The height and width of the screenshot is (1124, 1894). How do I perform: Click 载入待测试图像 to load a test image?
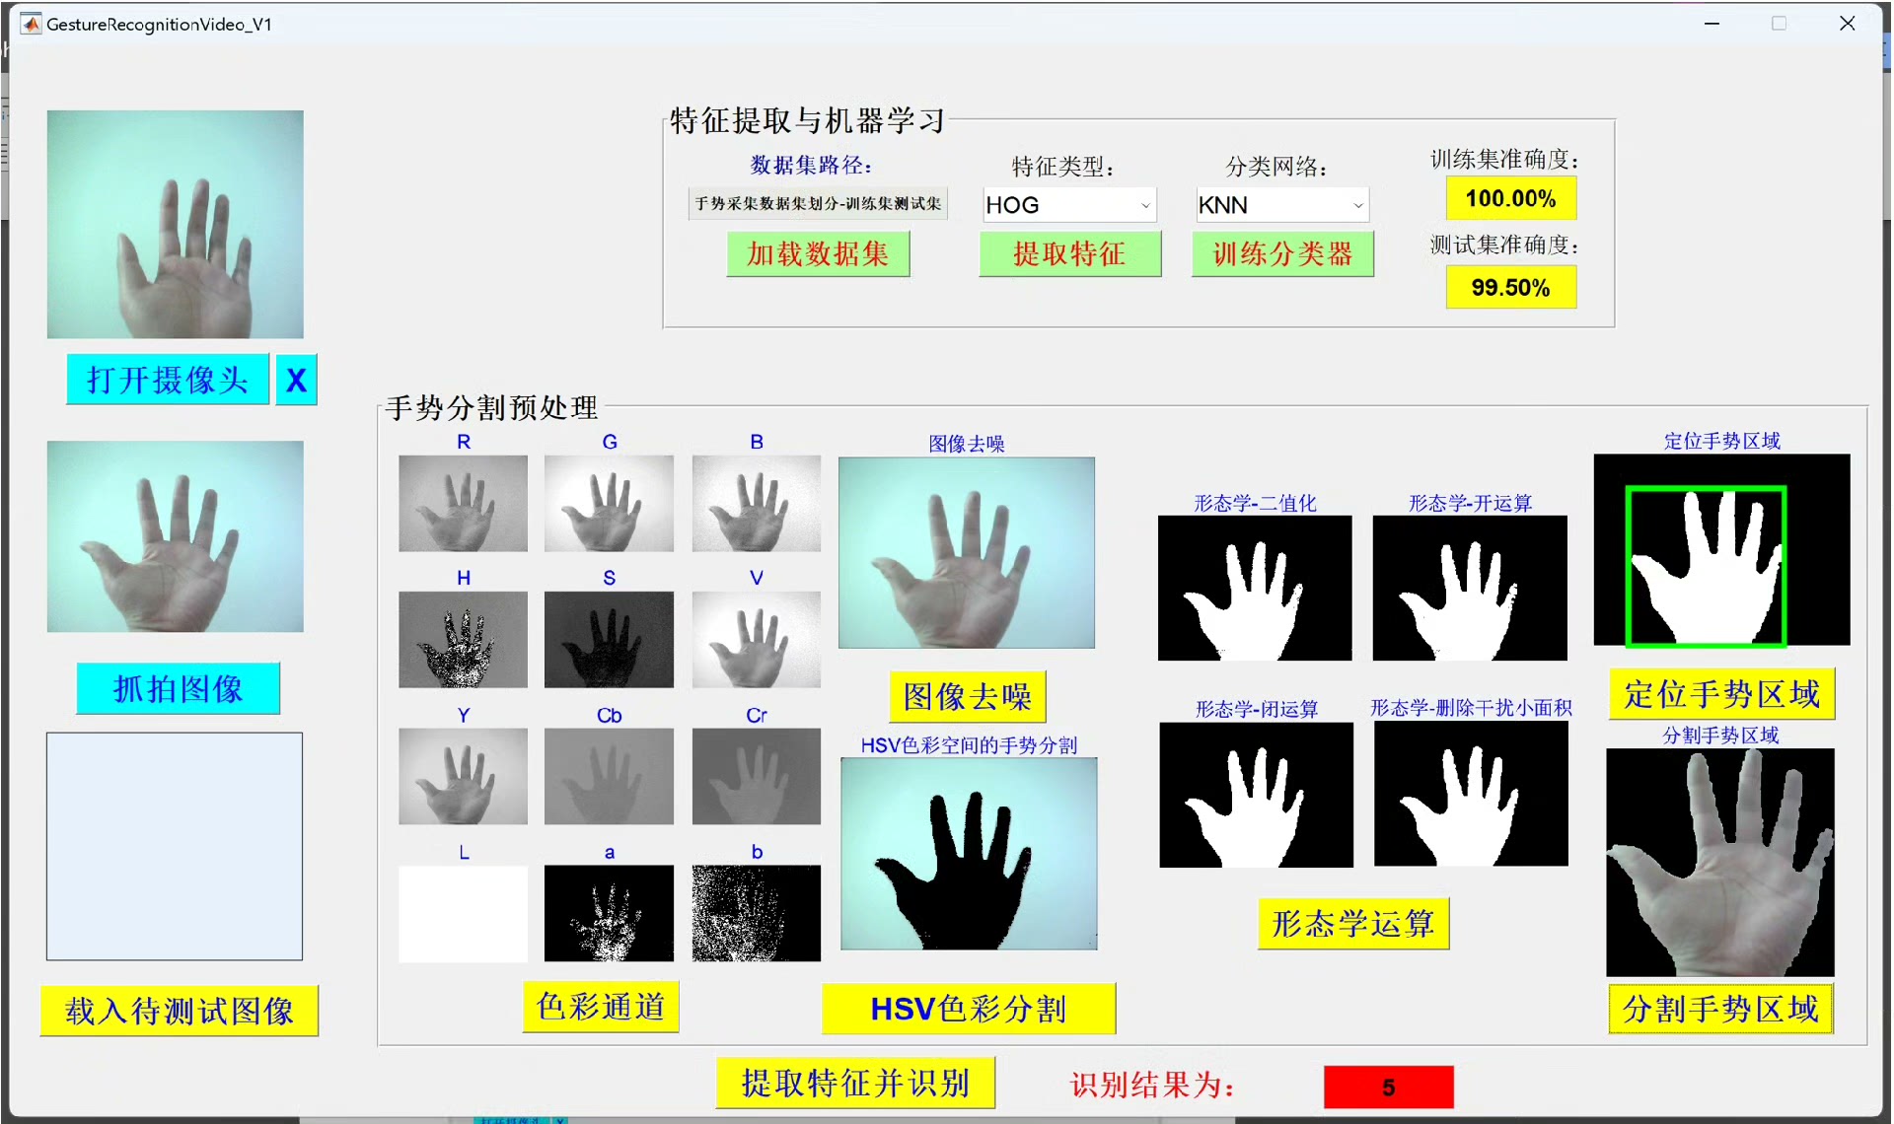coord(179,1011)
